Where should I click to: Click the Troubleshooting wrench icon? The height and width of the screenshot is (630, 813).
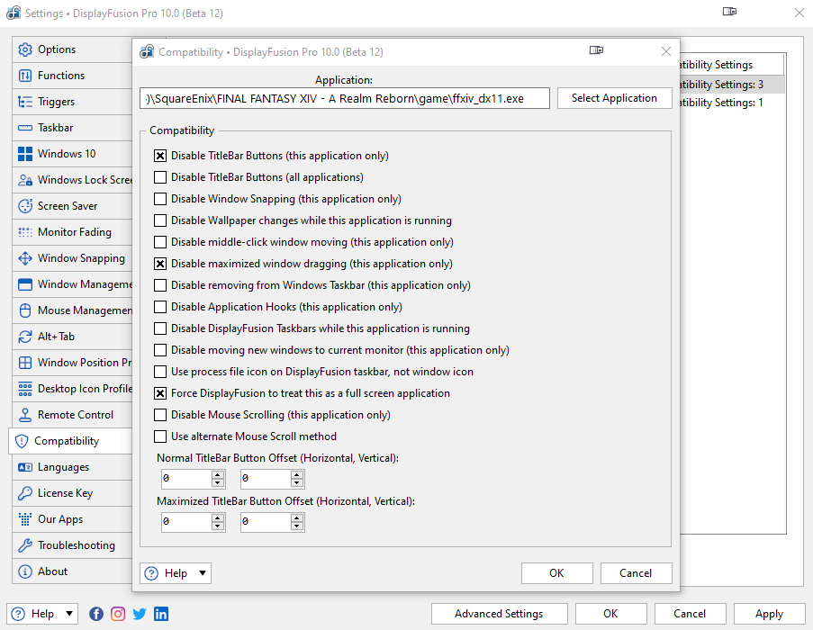(24, 545)
